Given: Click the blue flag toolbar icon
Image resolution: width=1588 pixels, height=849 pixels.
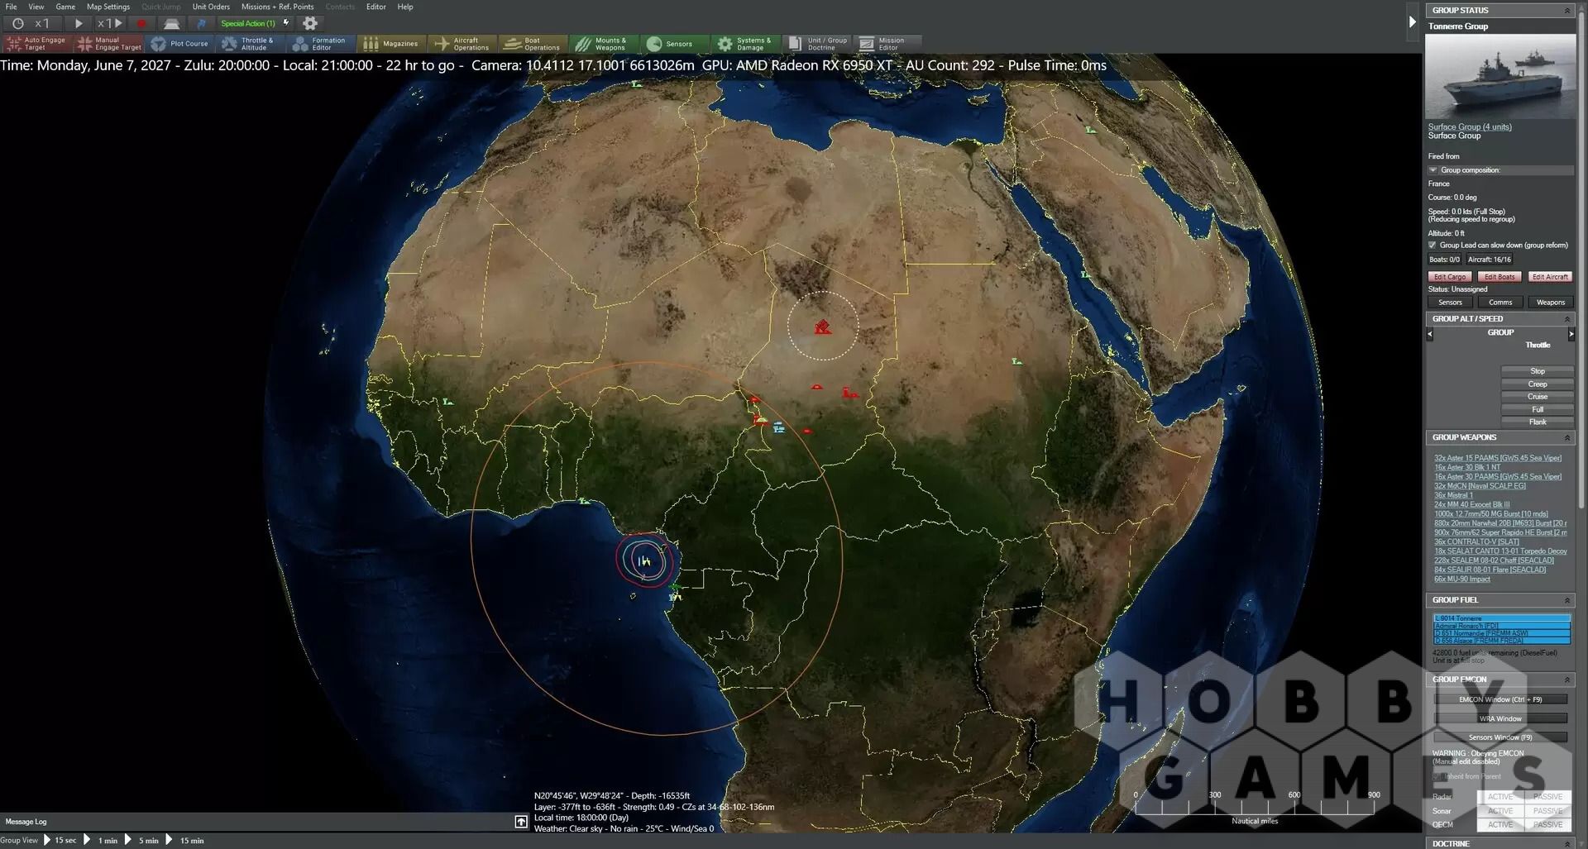Looking at the screenshot, I should (x=201, y=23).
